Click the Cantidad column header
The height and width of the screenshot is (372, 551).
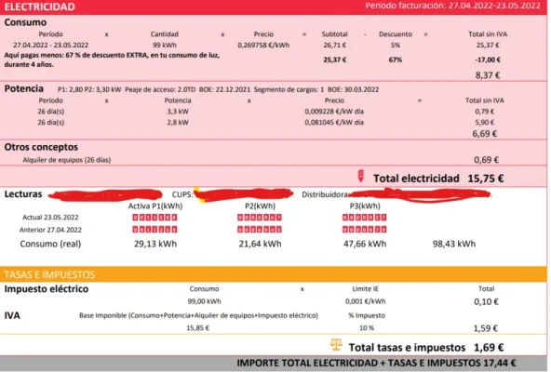click(165, 34)
